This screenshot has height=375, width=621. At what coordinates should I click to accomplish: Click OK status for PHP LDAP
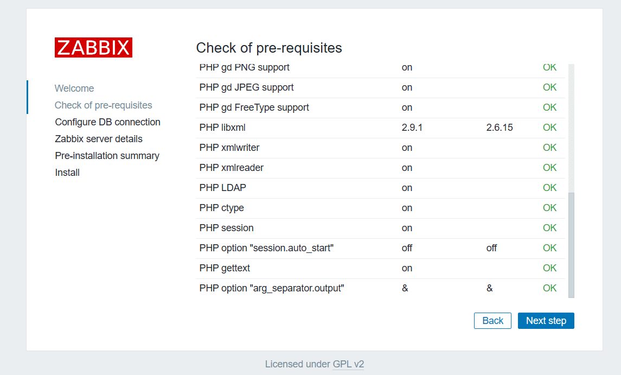pyautogui.click(x=549, y=188)
